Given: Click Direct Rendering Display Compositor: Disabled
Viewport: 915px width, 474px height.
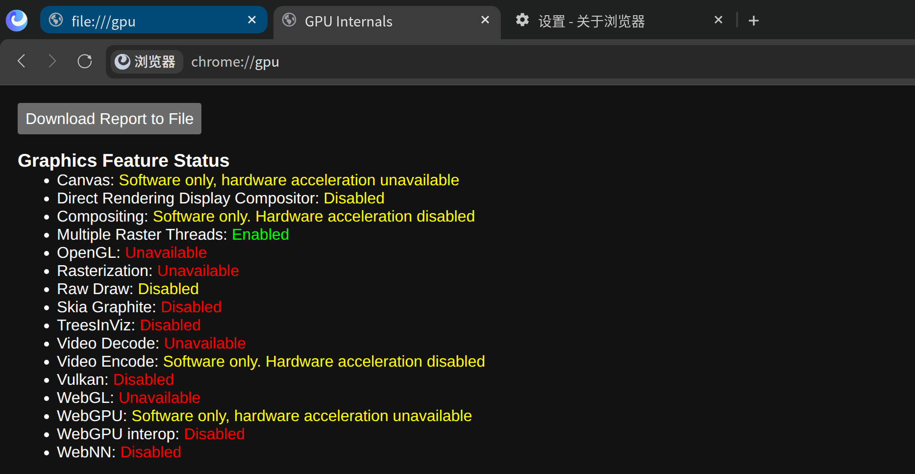Looking at the screenshot, I should (221, 198).
